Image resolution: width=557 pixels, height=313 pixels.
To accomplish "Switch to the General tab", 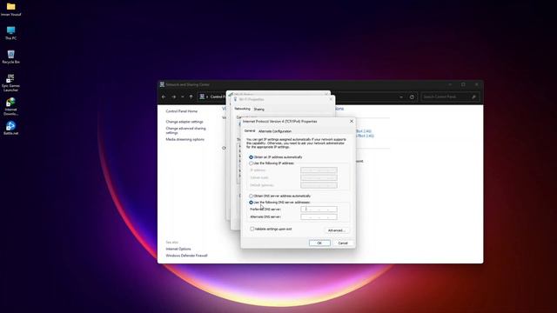I will coord(250,131).
